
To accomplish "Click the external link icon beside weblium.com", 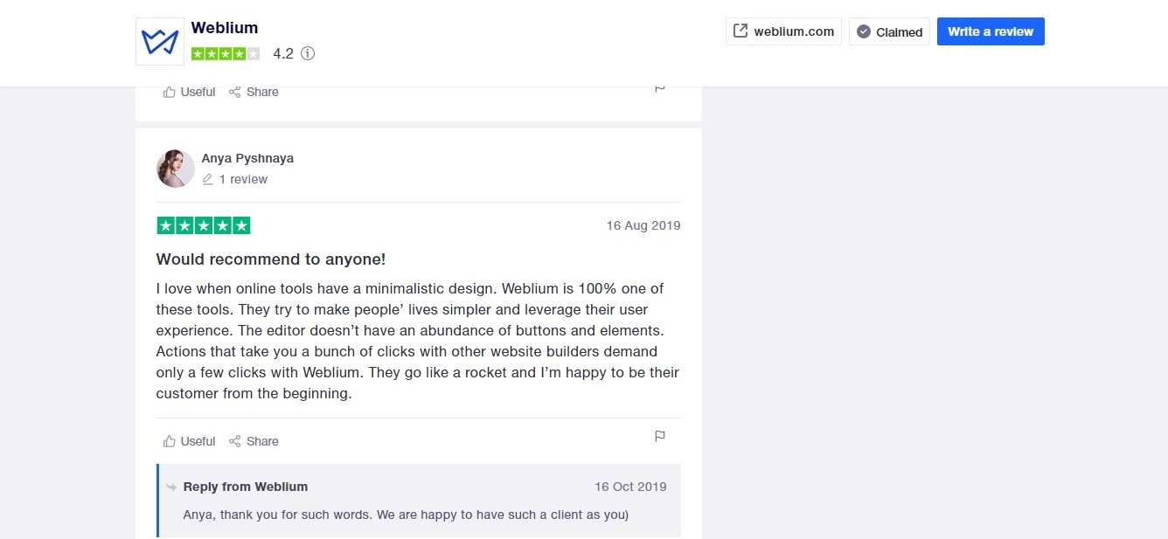I will 740,31.
